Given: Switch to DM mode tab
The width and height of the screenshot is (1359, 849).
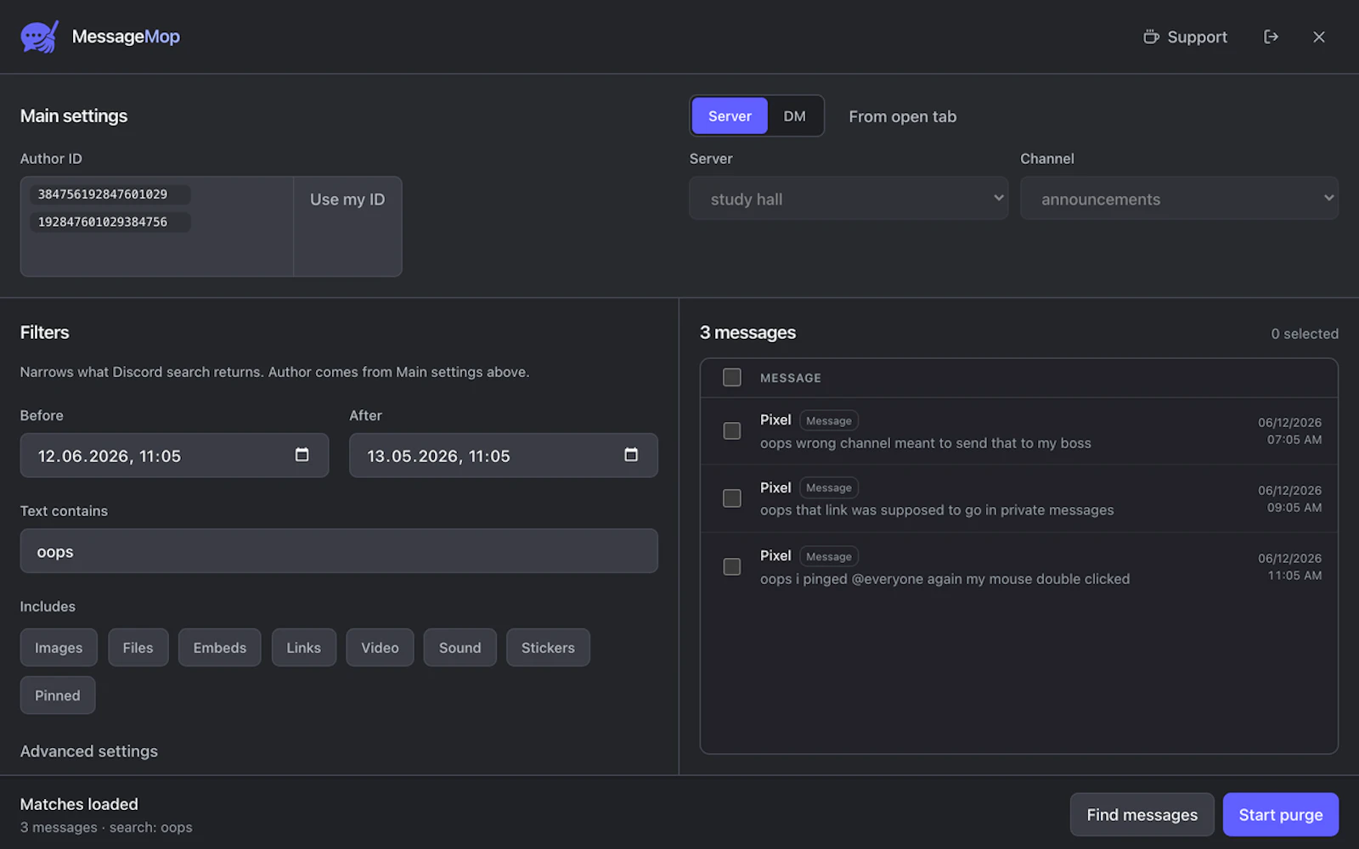Looking at the screenshot, I should [794, 116].
